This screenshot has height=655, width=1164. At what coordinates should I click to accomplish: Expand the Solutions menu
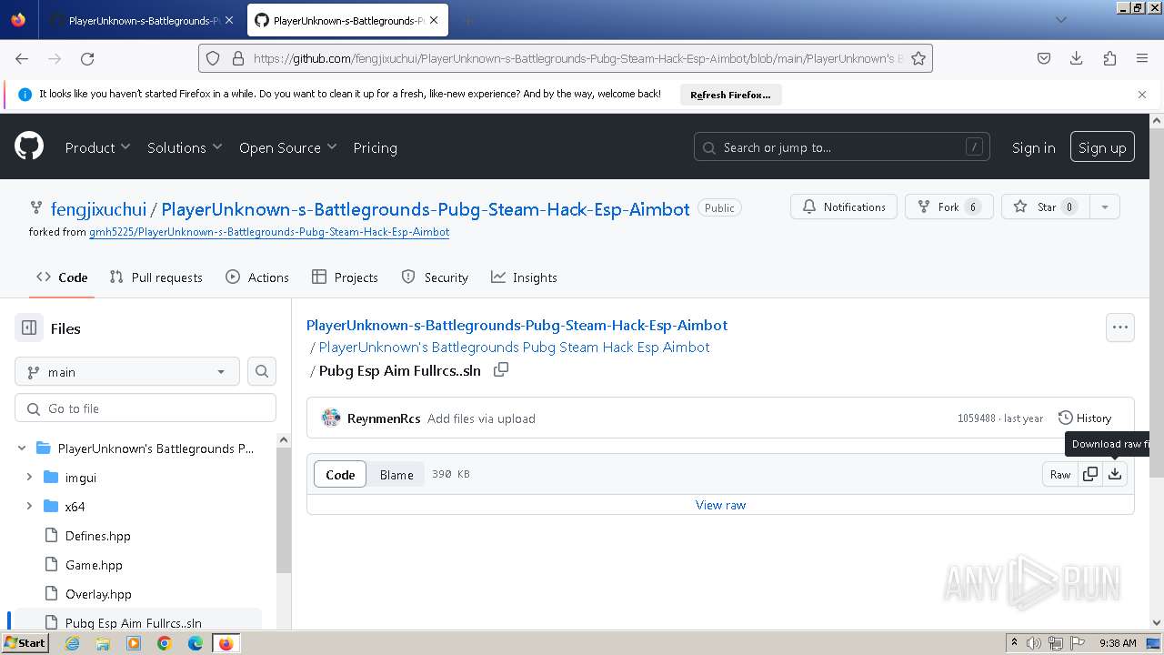tap(185, 147)
